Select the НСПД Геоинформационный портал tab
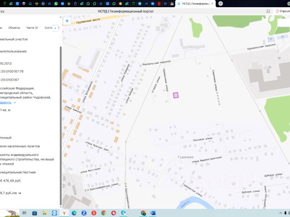 click(195, 4)
